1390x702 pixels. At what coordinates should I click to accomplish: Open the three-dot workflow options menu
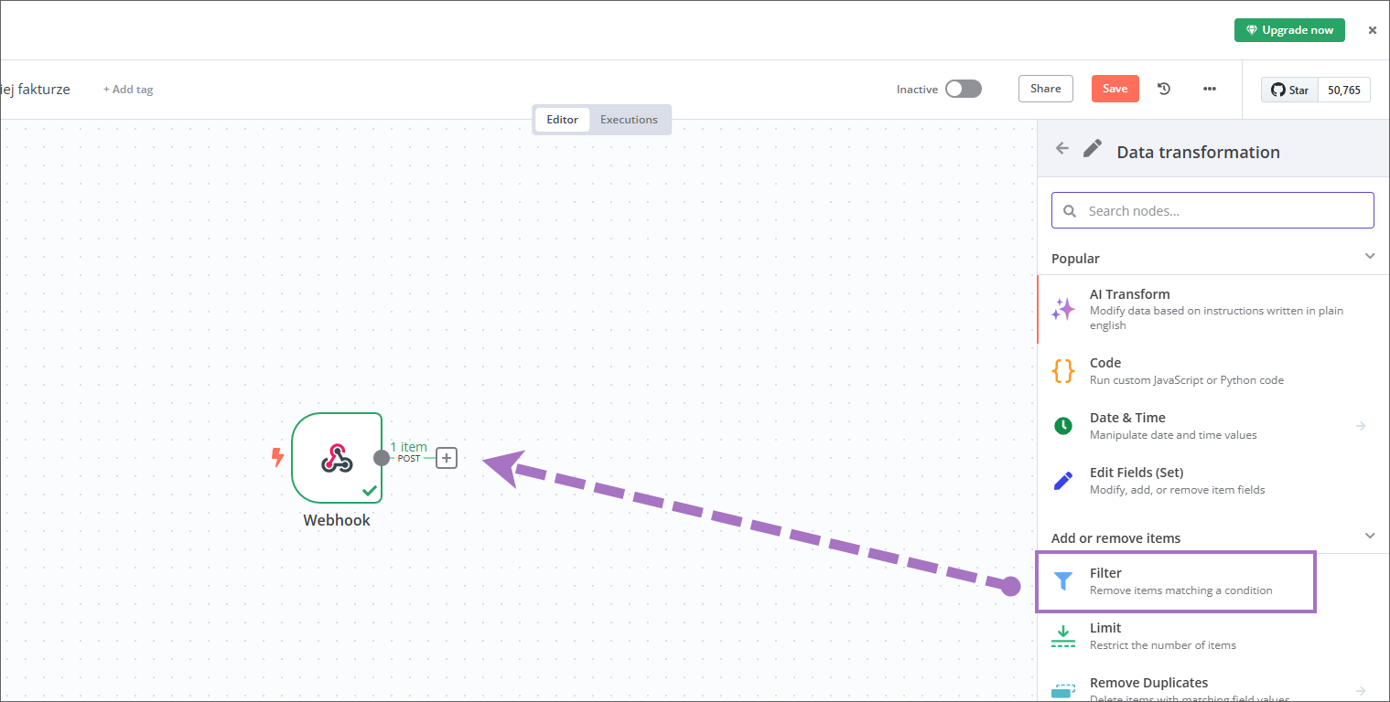(x=1210, y=89)
